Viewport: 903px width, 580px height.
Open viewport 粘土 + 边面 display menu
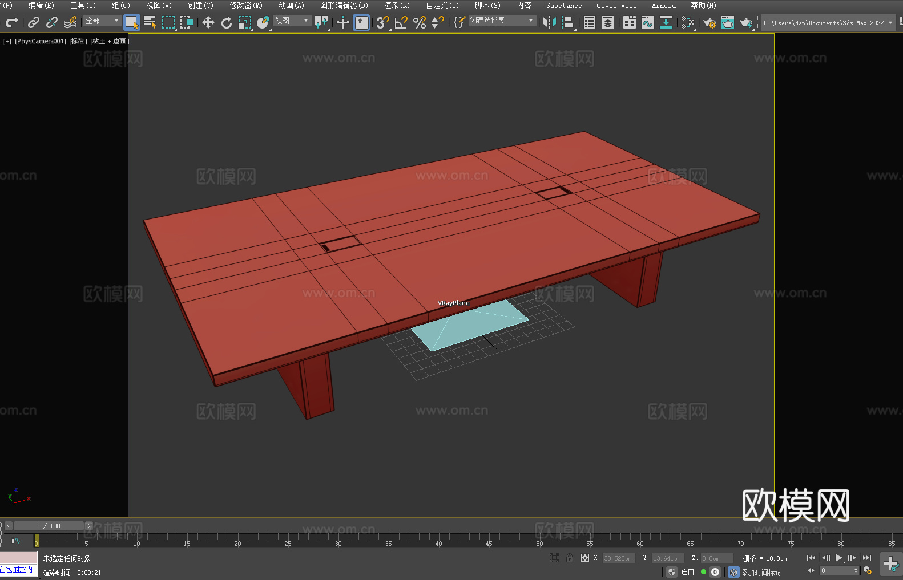tap(109, 41)
